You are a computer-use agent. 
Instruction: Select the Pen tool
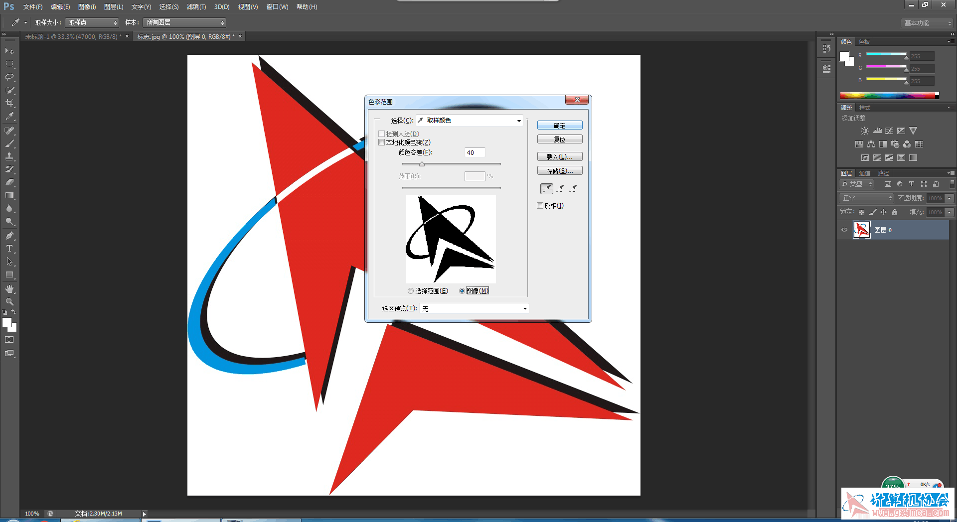9,236
